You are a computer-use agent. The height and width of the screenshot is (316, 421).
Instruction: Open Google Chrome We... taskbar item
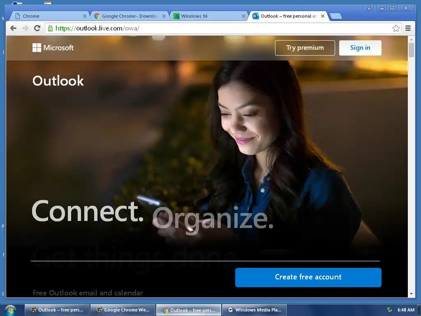pos(123,310)
